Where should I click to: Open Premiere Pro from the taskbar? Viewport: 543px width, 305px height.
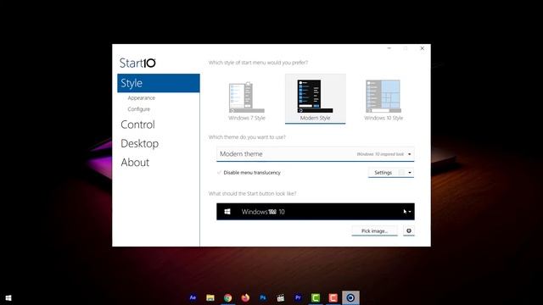(x=298, y=297)
